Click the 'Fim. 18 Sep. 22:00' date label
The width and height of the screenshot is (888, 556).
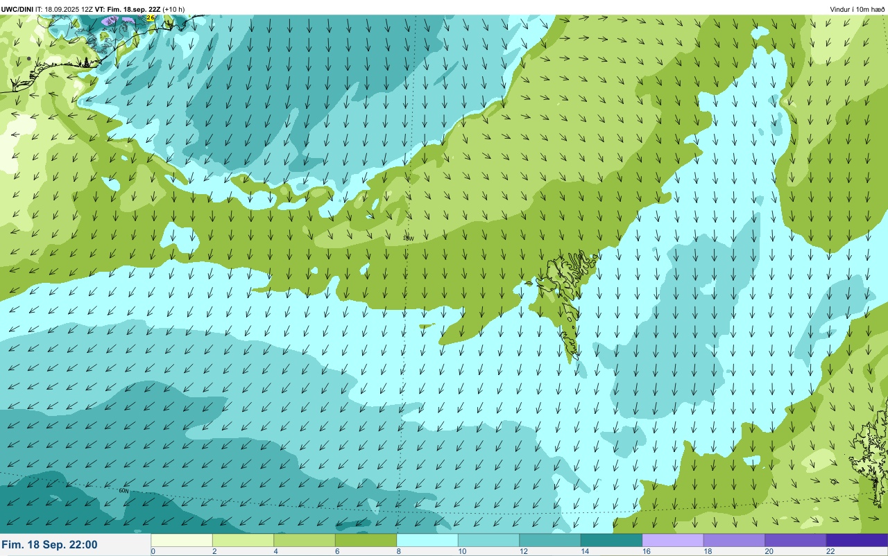[49, 545]
